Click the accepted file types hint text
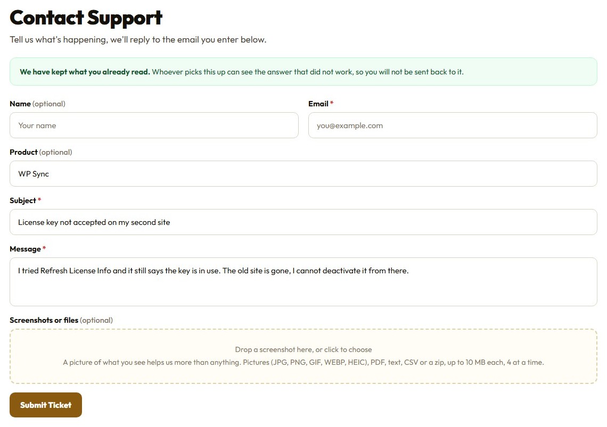The image size is (607, 427). point(303,363)
